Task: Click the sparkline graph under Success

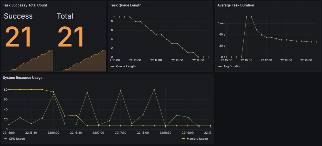Action: coord(27,61)
